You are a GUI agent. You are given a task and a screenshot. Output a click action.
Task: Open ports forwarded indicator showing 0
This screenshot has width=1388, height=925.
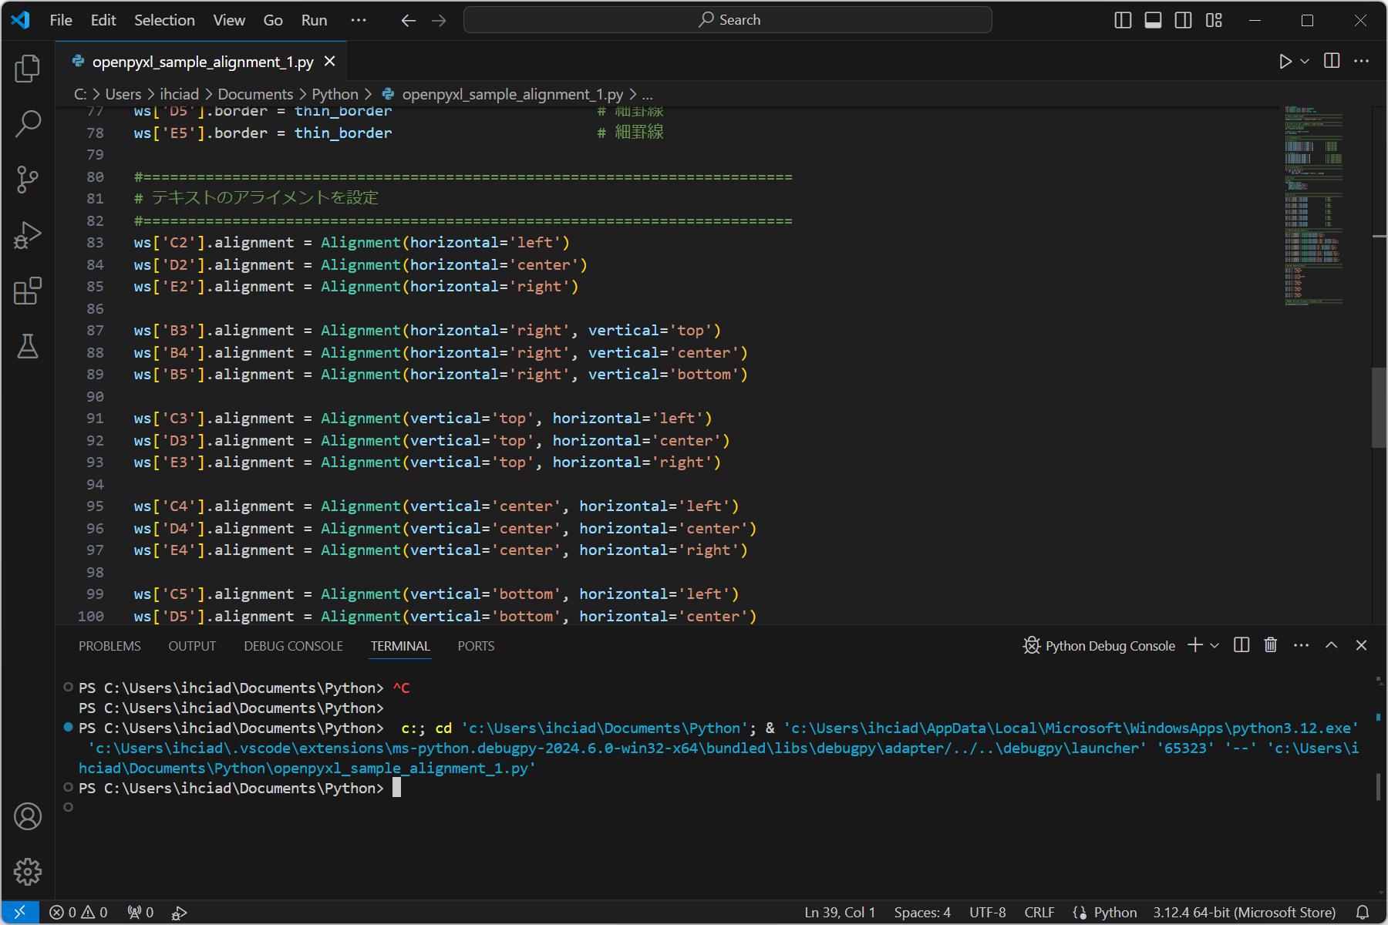[140, 913]
